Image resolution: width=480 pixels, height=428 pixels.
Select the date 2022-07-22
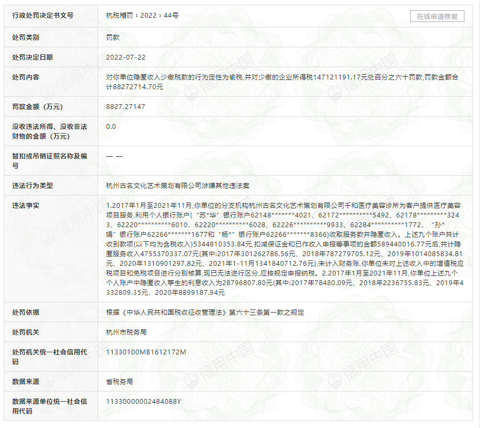(x=126, y=57)
